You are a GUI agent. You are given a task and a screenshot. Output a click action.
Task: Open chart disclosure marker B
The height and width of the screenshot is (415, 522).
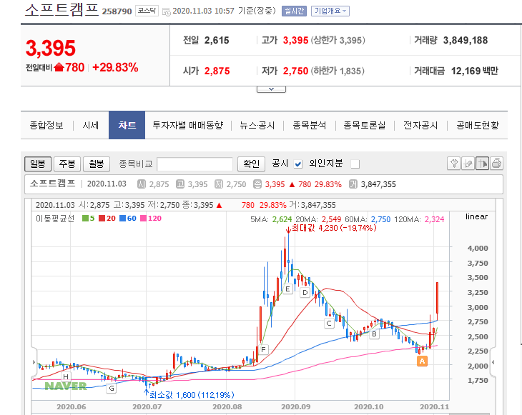[374, 334]
